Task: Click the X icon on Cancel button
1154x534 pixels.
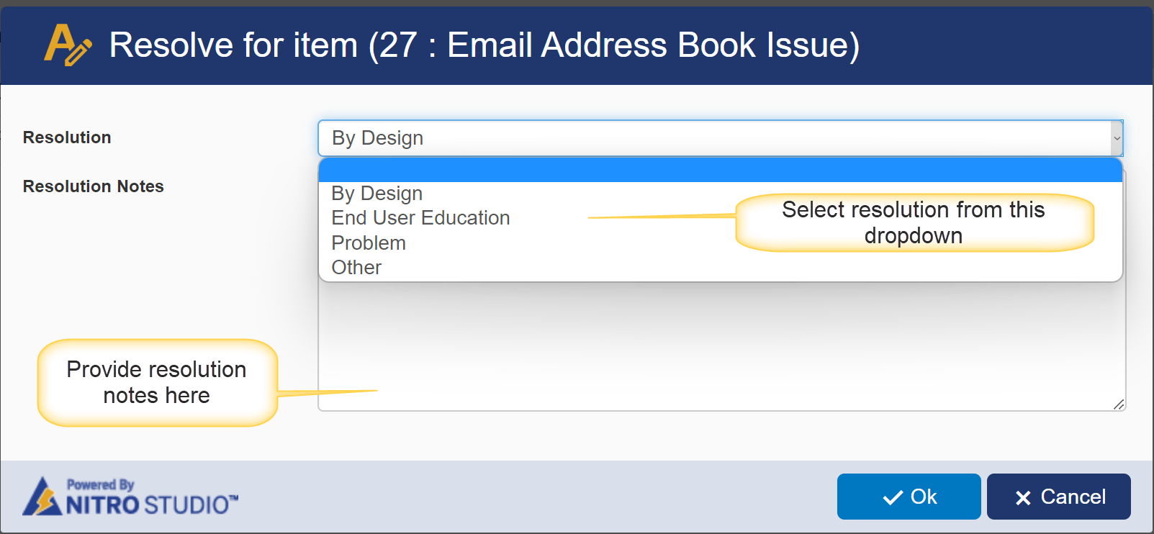Action: click(x=1023, y=498)
